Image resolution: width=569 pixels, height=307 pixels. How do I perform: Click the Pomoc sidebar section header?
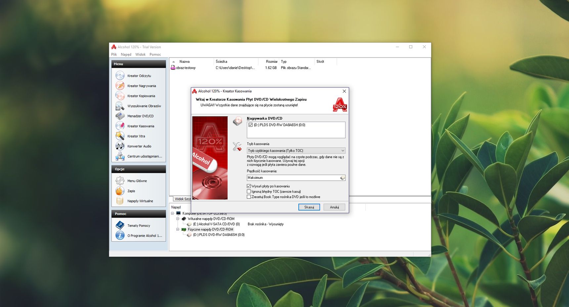[139, 214]
